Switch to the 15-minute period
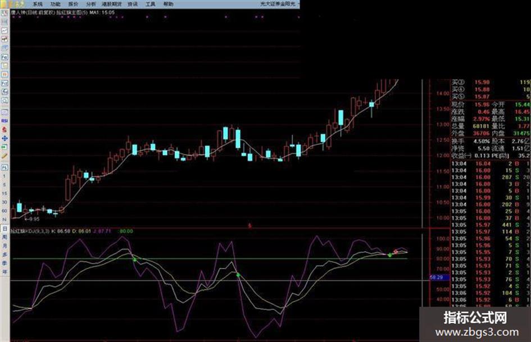531x342 pixels. click(x=4, y=193)
